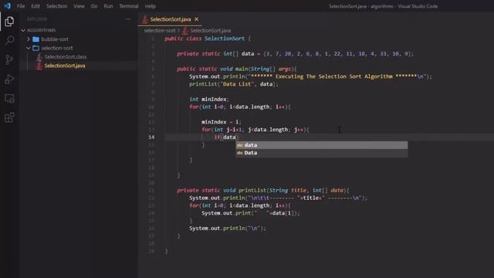The width and height of the screenshot is (494, 278).
Task: Click "Data List" string on line 7
Action: [x=237, y=84]
